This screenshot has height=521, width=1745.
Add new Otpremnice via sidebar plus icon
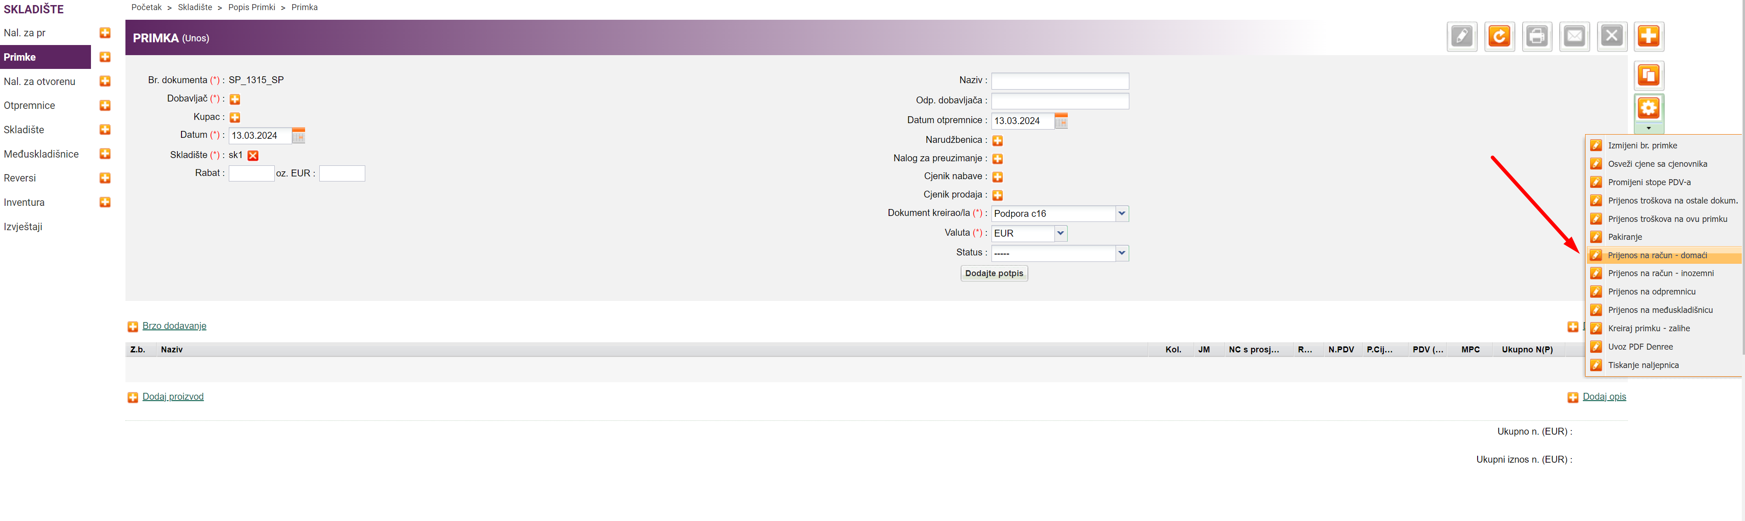click(105, 106)
